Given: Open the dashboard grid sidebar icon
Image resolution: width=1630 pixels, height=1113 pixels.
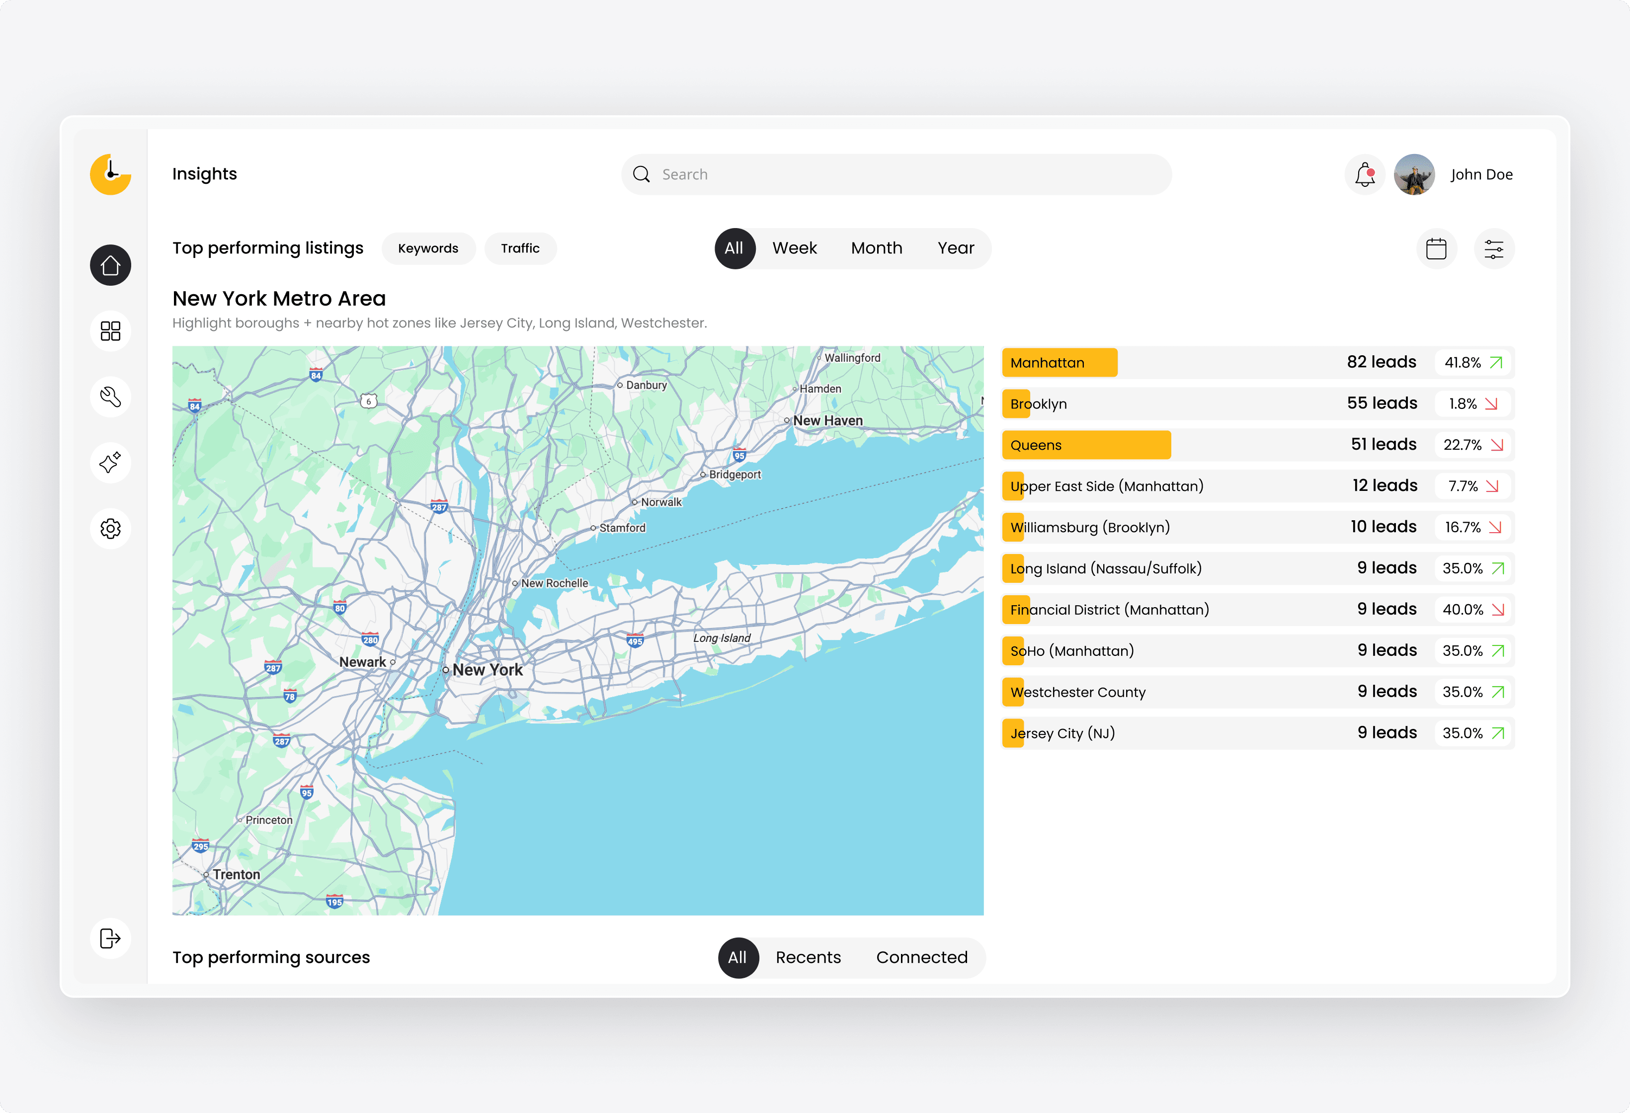Looking at the screenshot, I should 111,331.
